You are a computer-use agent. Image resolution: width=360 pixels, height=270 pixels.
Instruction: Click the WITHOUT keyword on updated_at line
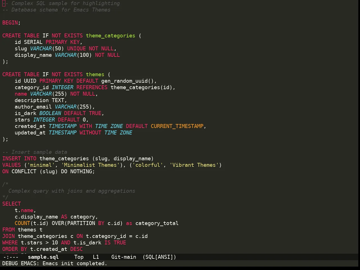[90, 133]
